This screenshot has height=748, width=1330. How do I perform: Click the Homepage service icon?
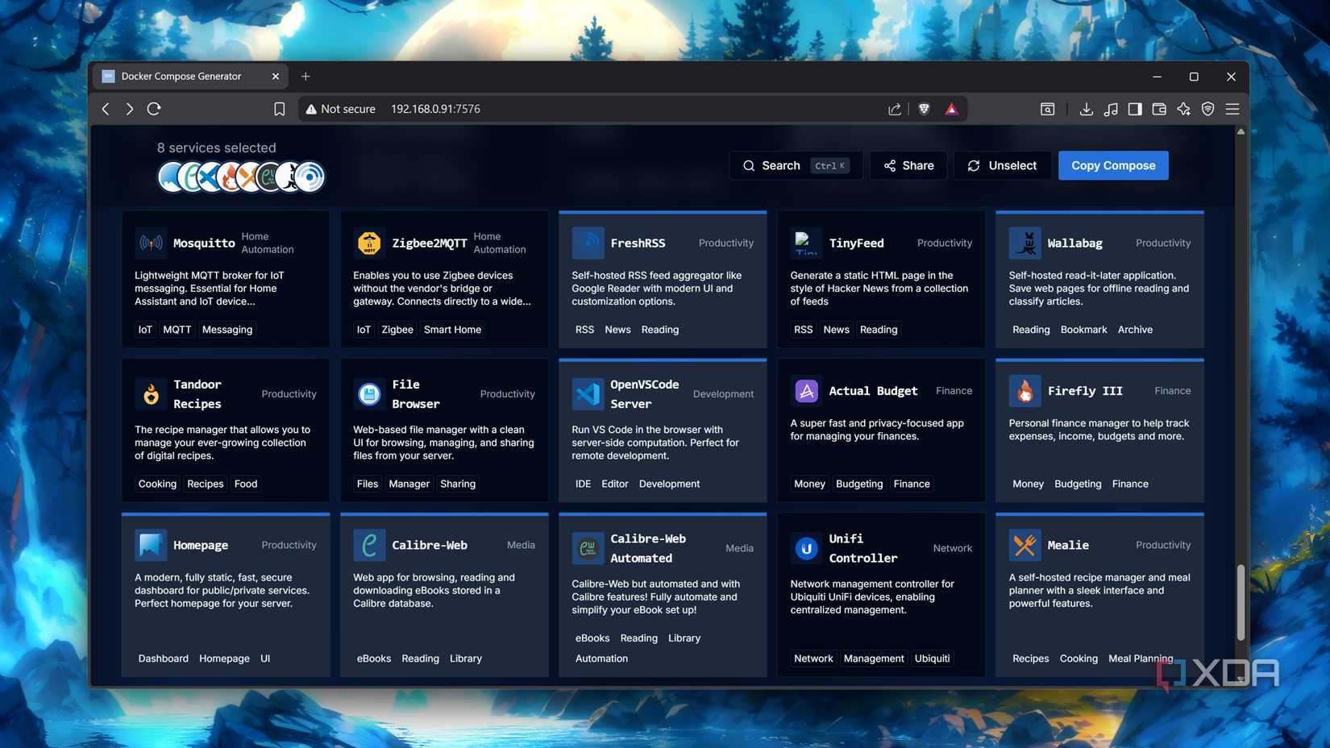click(x=151, y=545)
